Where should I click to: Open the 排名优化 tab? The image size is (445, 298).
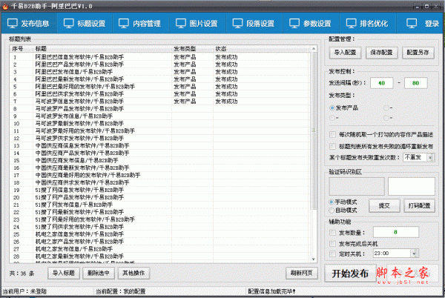click(368, 24)
